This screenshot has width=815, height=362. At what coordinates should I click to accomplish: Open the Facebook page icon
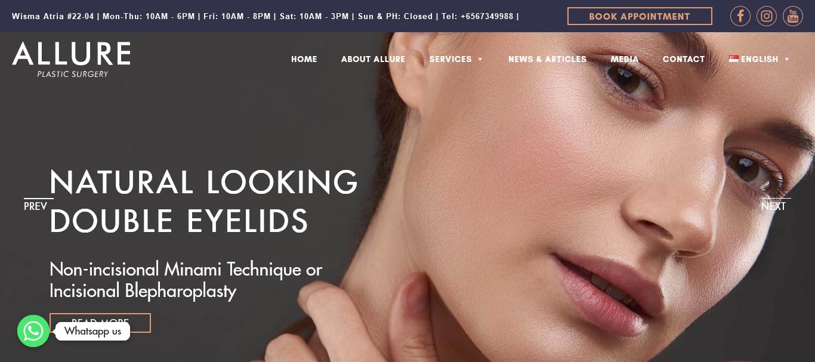740,16
